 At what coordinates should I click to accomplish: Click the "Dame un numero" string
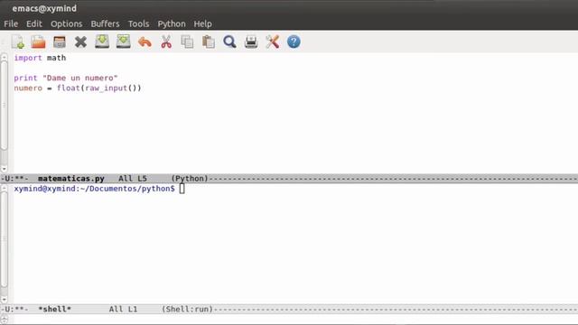pos(80,78)
